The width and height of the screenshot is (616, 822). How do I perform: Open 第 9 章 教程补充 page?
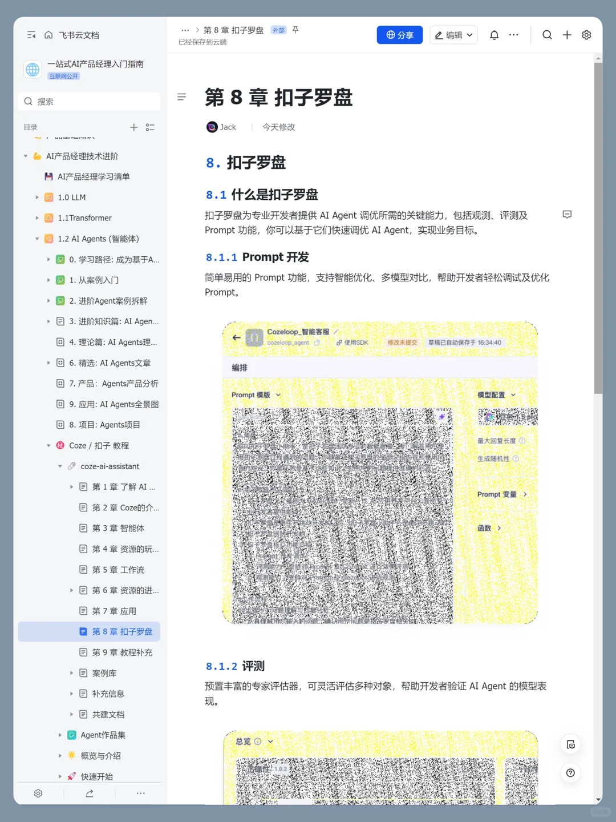90,652
